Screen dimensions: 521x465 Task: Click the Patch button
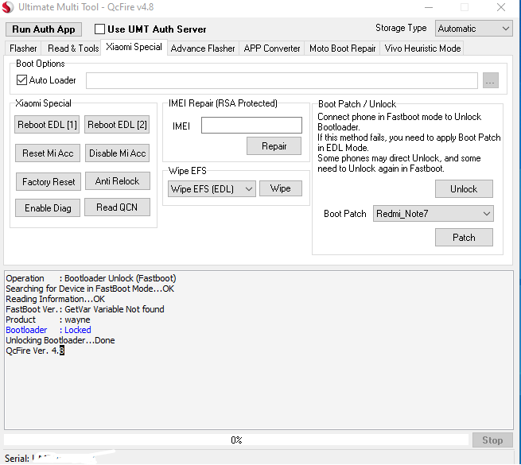coord(464,238)
